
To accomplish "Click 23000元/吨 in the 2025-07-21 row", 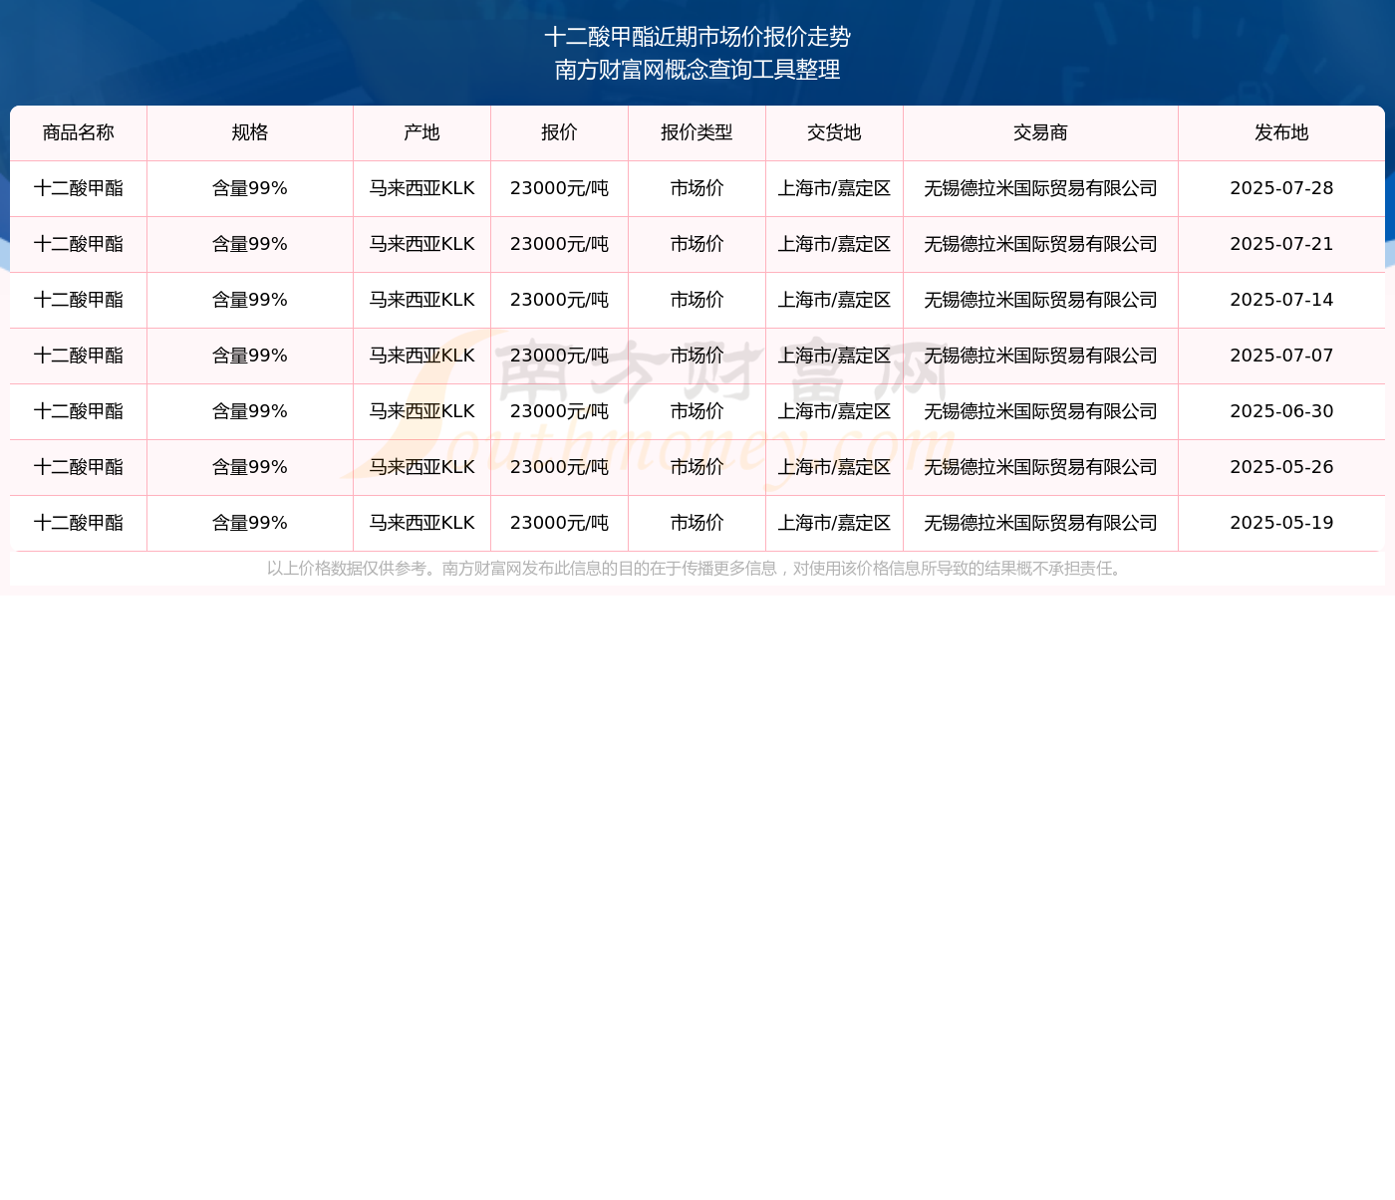I will pyautogui.click(x=559, y=244).
